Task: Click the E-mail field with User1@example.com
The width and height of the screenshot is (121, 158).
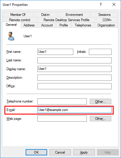Action: pyautogui.click(x=74, y=110)
